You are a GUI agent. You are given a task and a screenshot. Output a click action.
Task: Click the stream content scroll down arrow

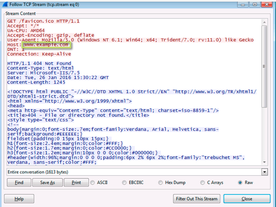(x=264, y=162)
